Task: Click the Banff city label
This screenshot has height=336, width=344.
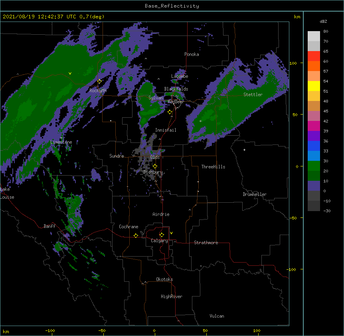Action: point(49,226)
